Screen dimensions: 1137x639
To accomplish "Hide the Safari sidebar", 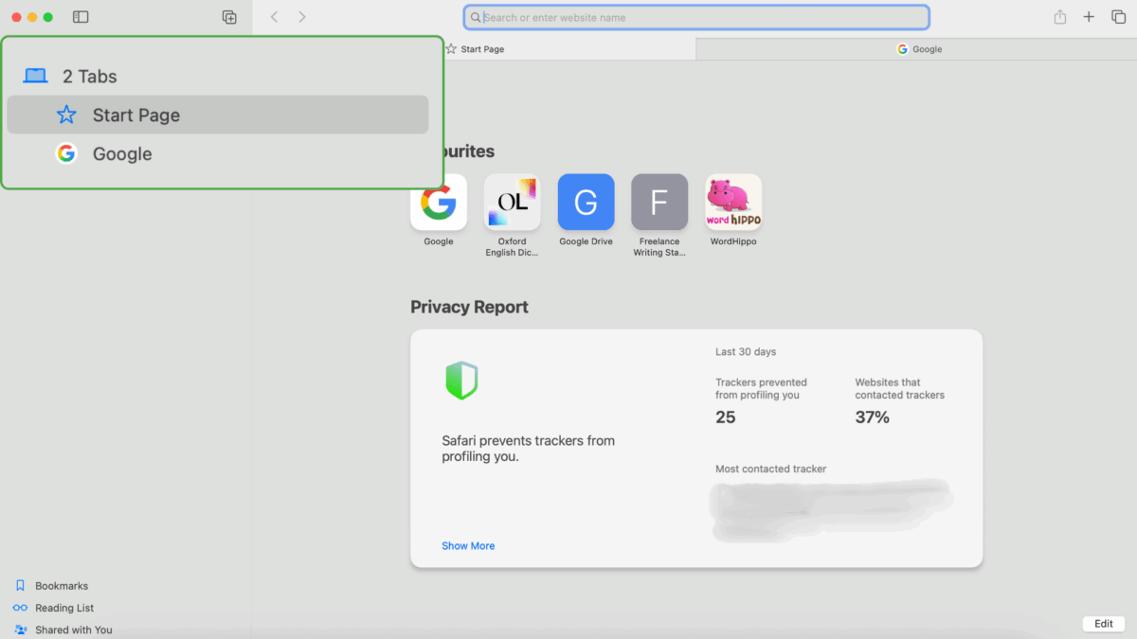I will [81, 17].
